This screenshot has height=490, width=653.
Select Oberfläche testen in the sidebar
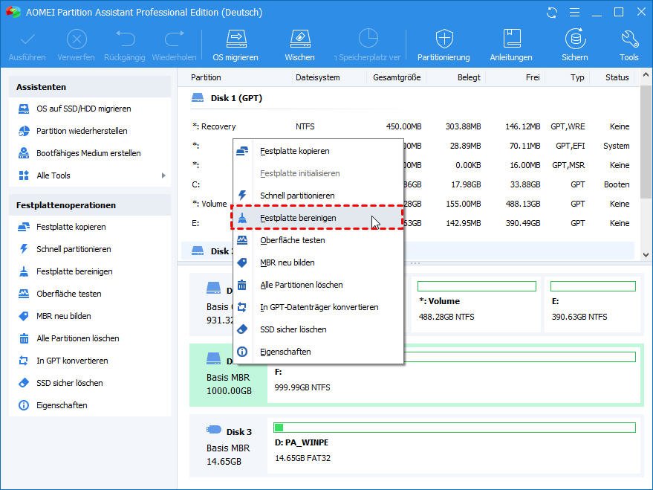click(68, 294)
